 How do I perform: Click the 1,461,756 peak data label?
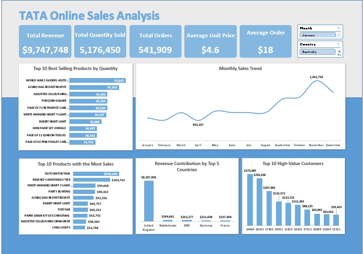(x=316, y=77)
